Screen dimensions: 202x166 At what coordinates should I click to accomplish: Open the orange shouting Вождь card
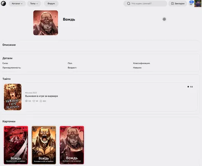[x=44, y=145]
